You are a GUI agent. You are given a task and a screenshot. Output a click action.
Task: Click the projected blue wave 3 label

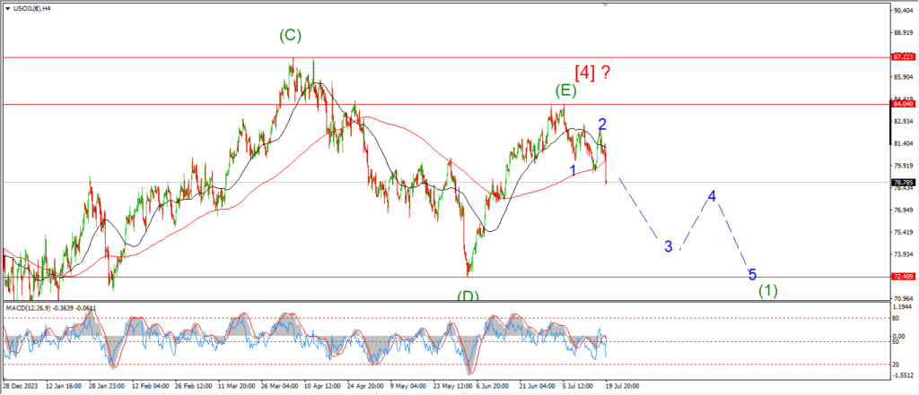669,246
